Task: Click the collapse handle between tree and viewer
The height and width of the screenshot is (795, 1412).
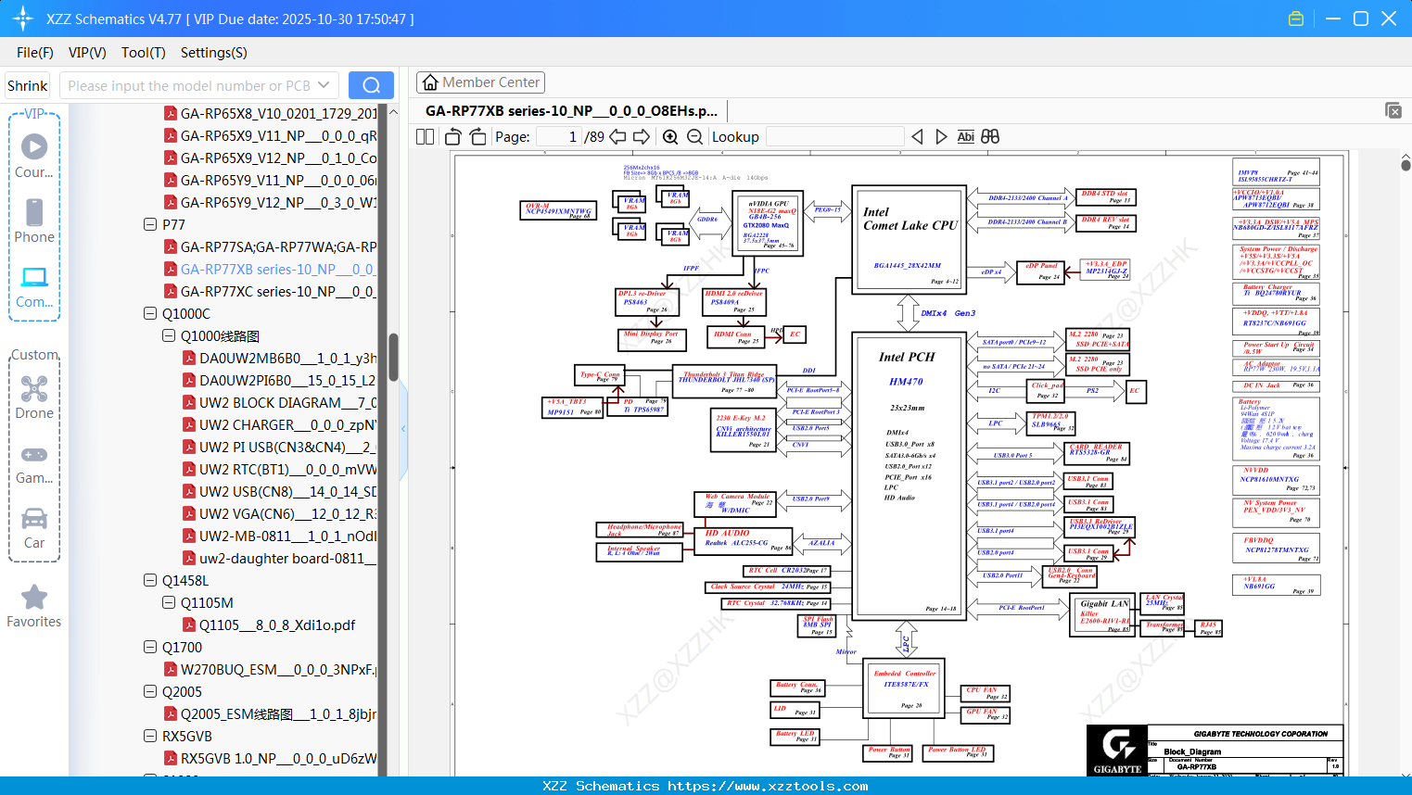Action: point(403,428)
